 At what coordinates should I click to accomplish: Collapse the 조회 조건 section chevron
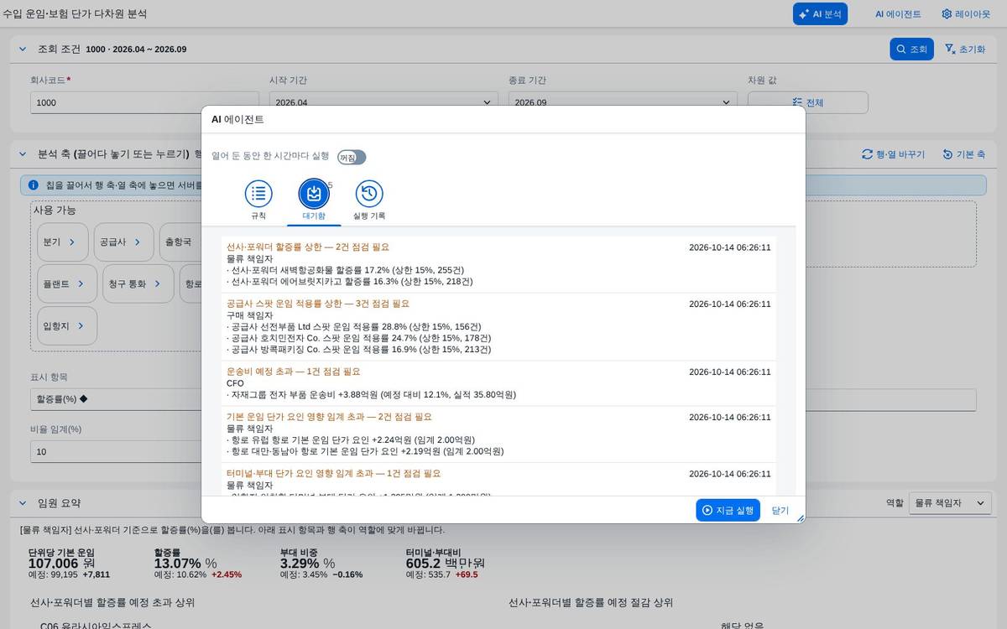click(23, 49)
